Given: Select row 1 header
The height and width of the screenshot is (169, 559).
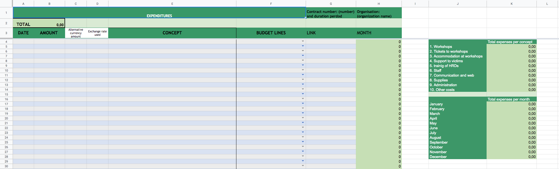Looking at the screenshot, I should pos(6,13).
